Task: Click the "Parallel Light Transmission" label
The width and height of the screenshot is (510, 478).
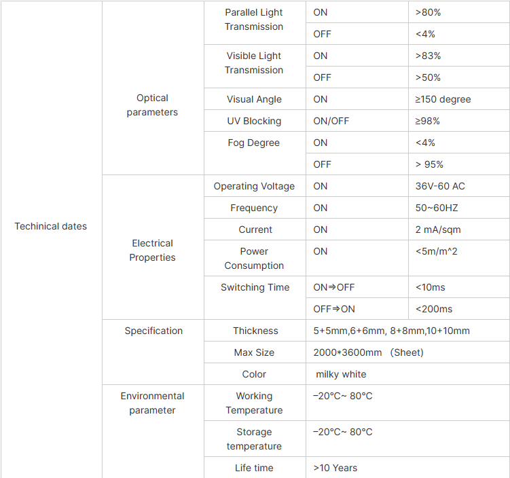Action: pos(254,20)
